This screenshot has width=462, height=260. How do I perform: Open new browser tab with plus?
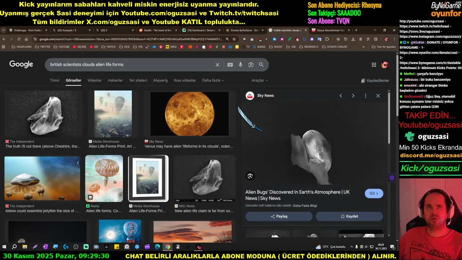tap(356, 30)
